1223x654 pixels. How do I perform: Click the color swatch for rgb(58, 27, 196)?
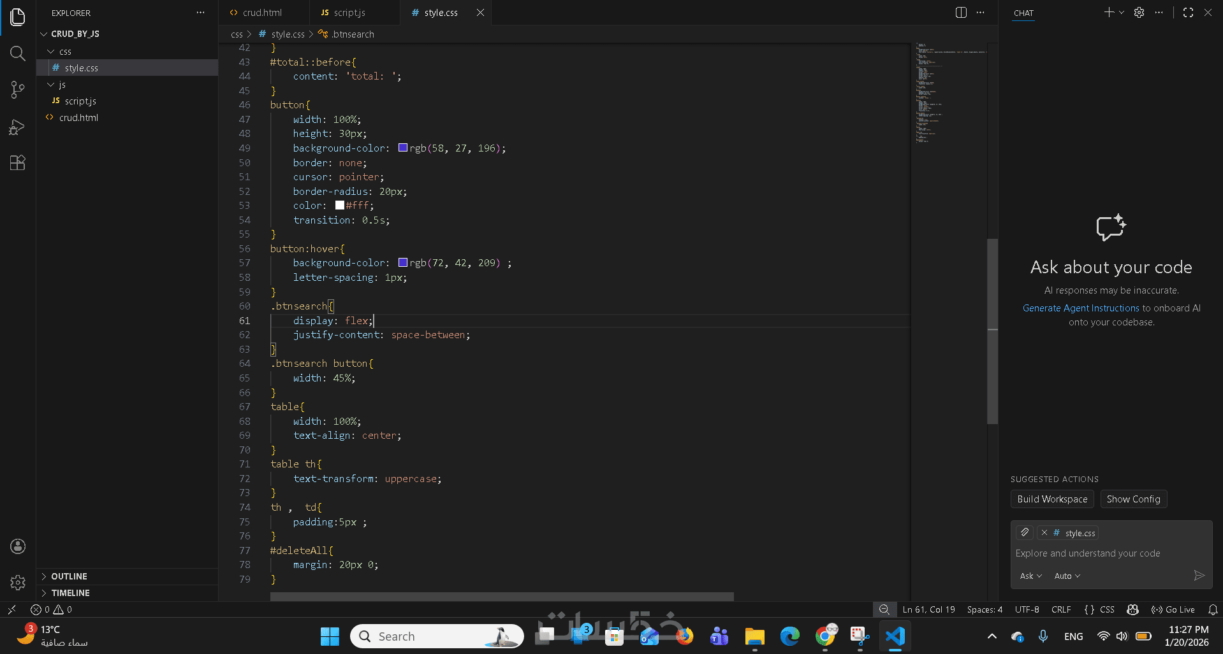[x=403, y=148]
